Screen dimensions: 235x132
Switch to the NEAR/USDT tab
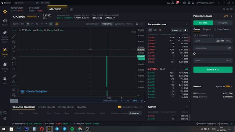click(17, 9)
